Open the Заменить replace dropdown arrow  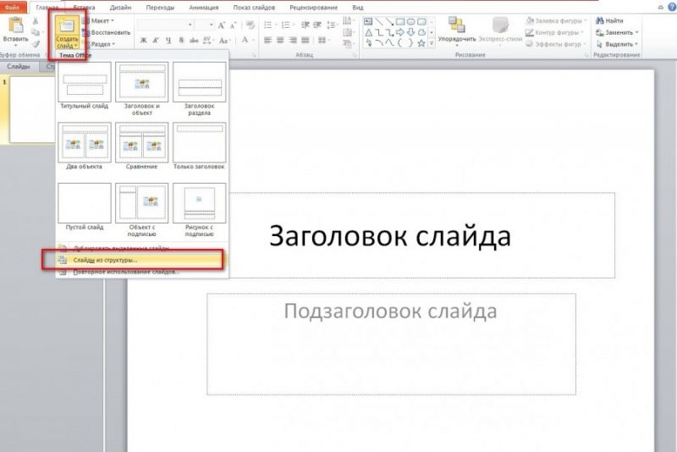(638, 32)
